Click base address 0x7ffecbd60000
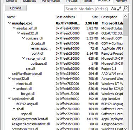133x130 pixels. [x=68, y=99]
